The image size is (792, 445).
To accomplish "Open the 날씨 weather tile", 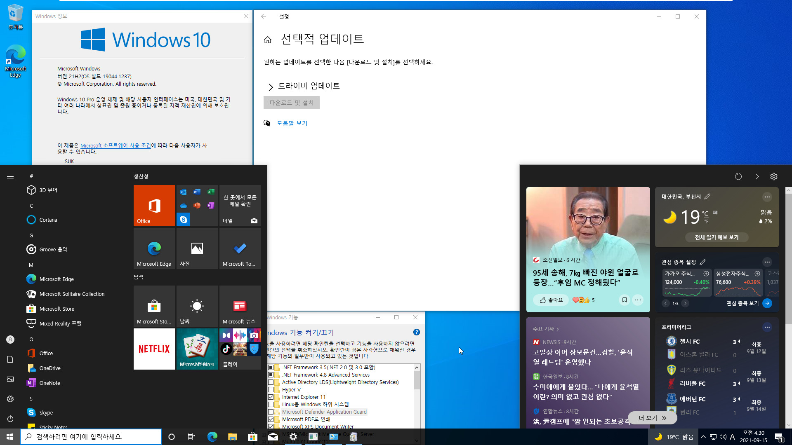I will 197,306.
